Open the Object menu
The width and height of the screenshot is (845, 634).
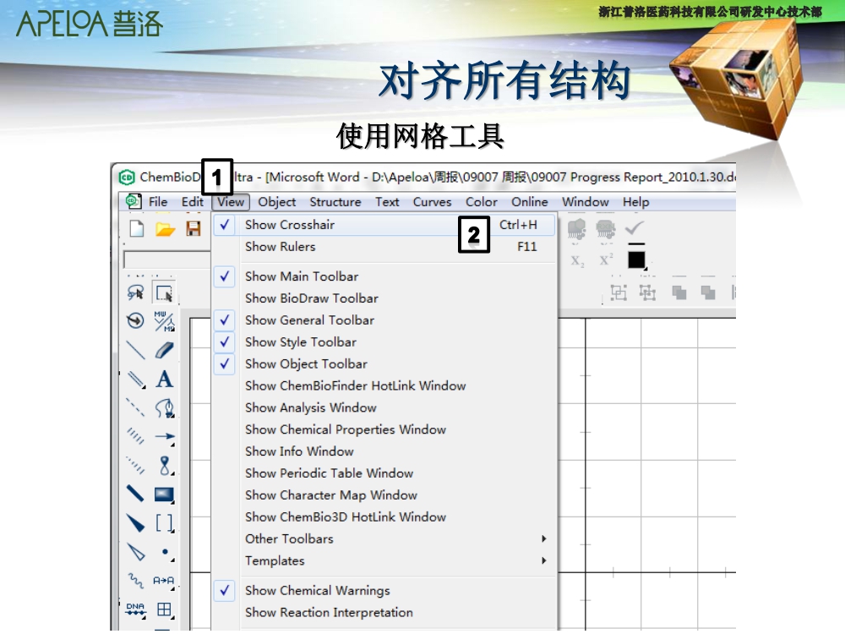click(x=277, y=202)
